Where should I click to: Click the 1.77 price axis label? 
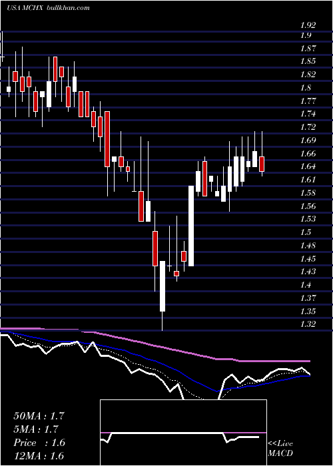click(x=308, y=101)
